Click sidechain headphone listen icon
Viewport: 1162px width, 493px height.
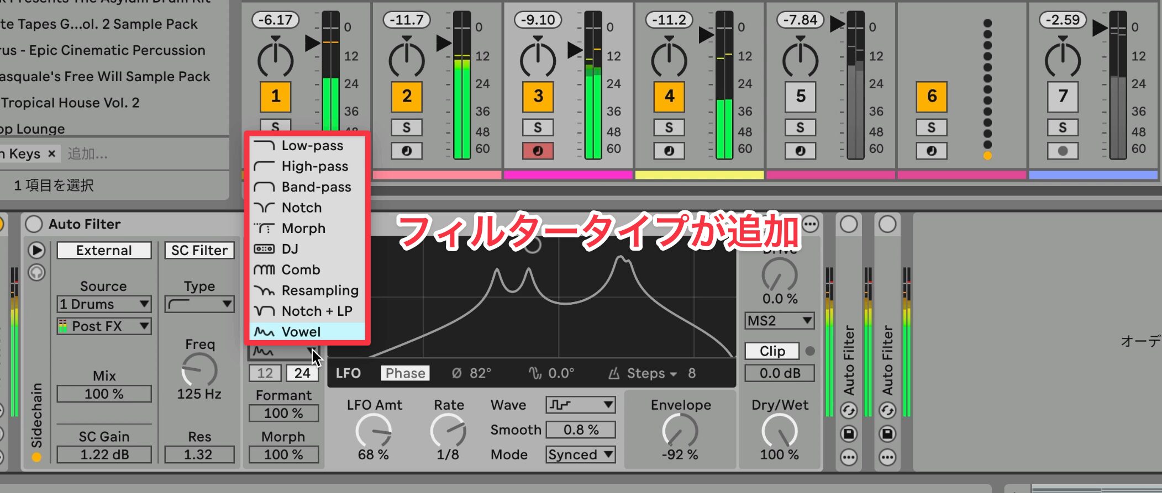click(x=36, y=272)
